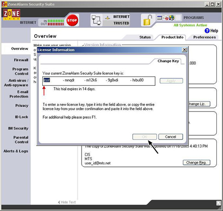Open the IM Security panel
223x211 pixels.
click(x=18, y=128)
